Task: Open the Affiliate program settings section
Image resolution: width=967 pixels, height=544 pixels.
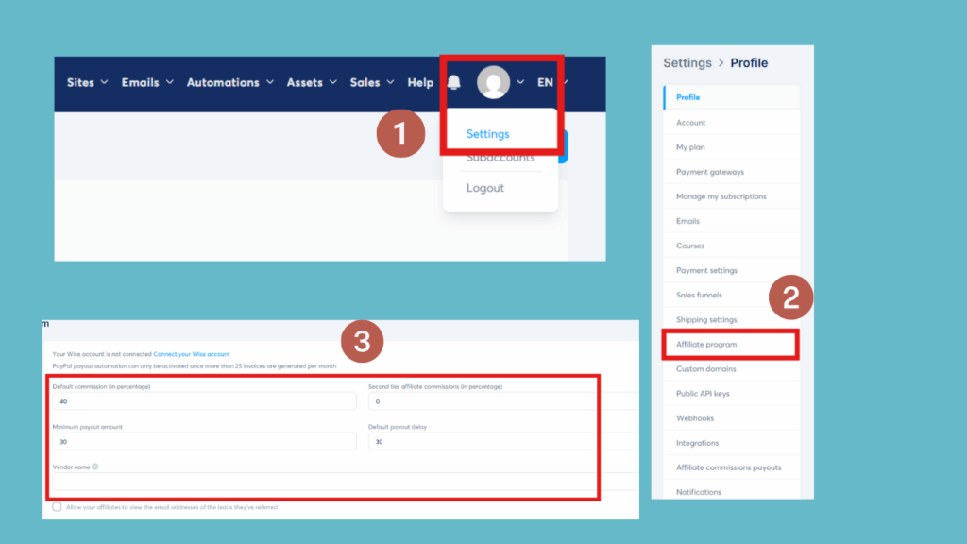Action: click(x=710, y=344)
